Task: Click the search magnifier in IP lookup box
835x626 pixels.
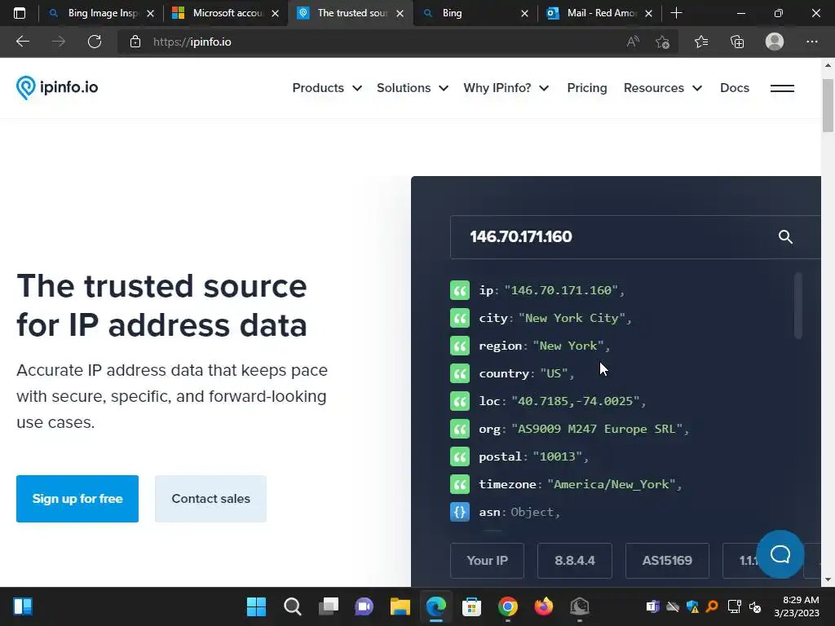Action: [785, 237]
